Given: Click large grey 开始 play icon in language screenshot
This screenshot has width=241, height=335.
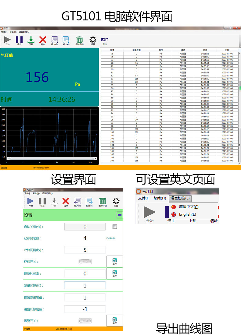Looking at the screenshot, I should coord(149,212).
